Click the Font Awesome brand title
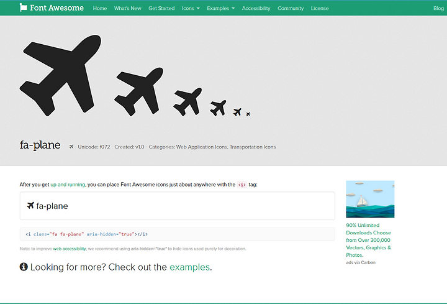The image size is (447, 304). point(56,7)
